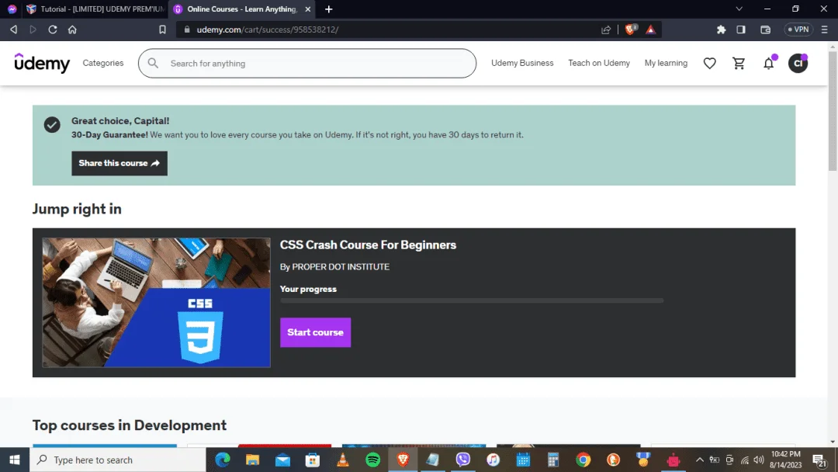
Task: Open Calculator from taskbar
Action: click(x=553, y=460)
